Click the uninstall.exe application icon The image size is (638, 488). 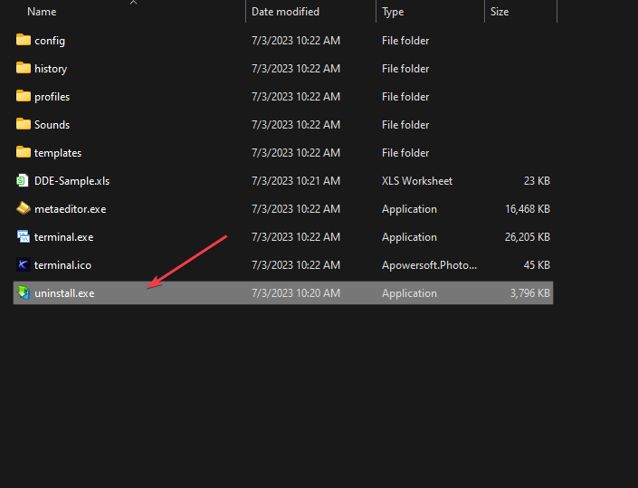(24, 292)
